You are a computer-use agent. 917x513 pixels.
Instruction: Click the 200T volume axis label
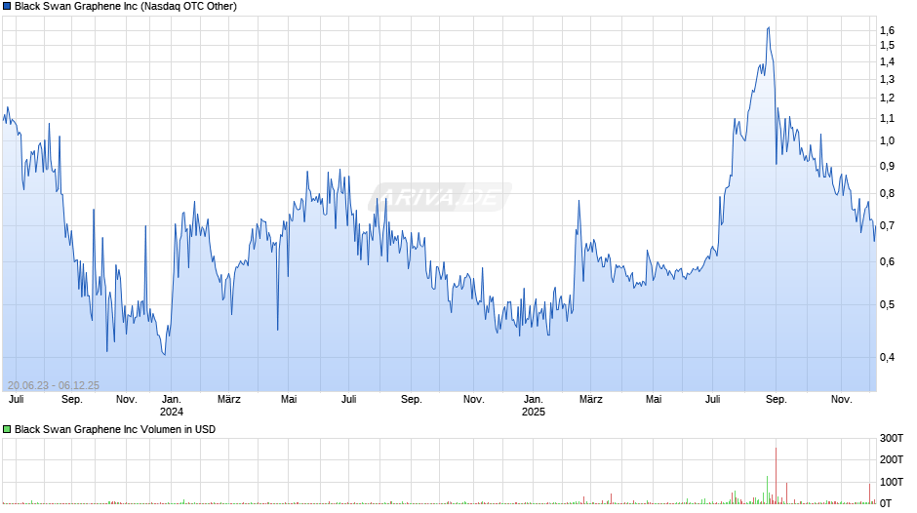892,459
